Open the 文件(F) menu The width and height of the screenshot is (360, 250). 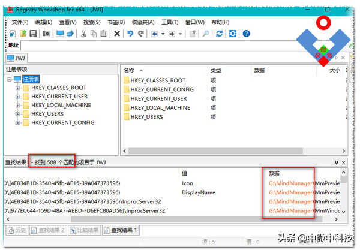(x=20, y=22)
